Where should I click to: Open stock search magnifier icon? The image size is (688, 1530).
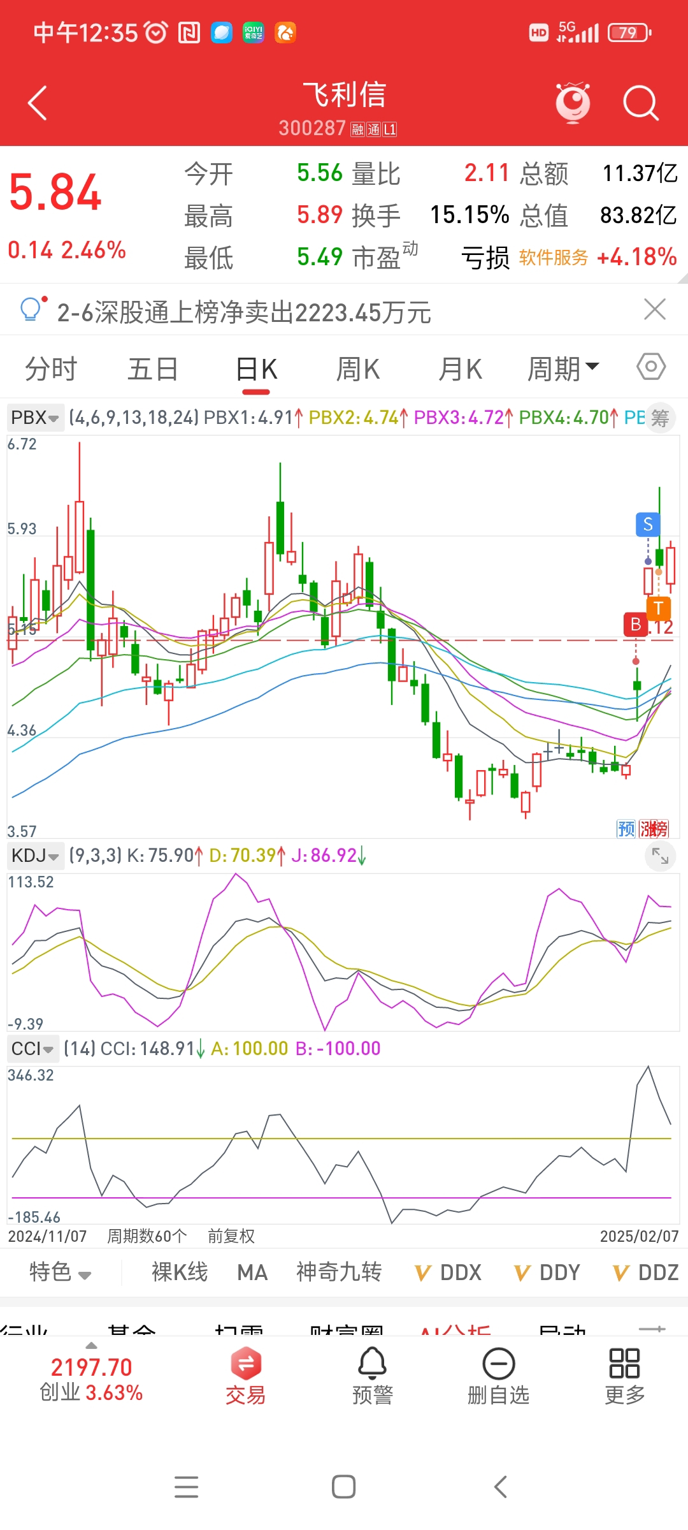coord(640,103)
